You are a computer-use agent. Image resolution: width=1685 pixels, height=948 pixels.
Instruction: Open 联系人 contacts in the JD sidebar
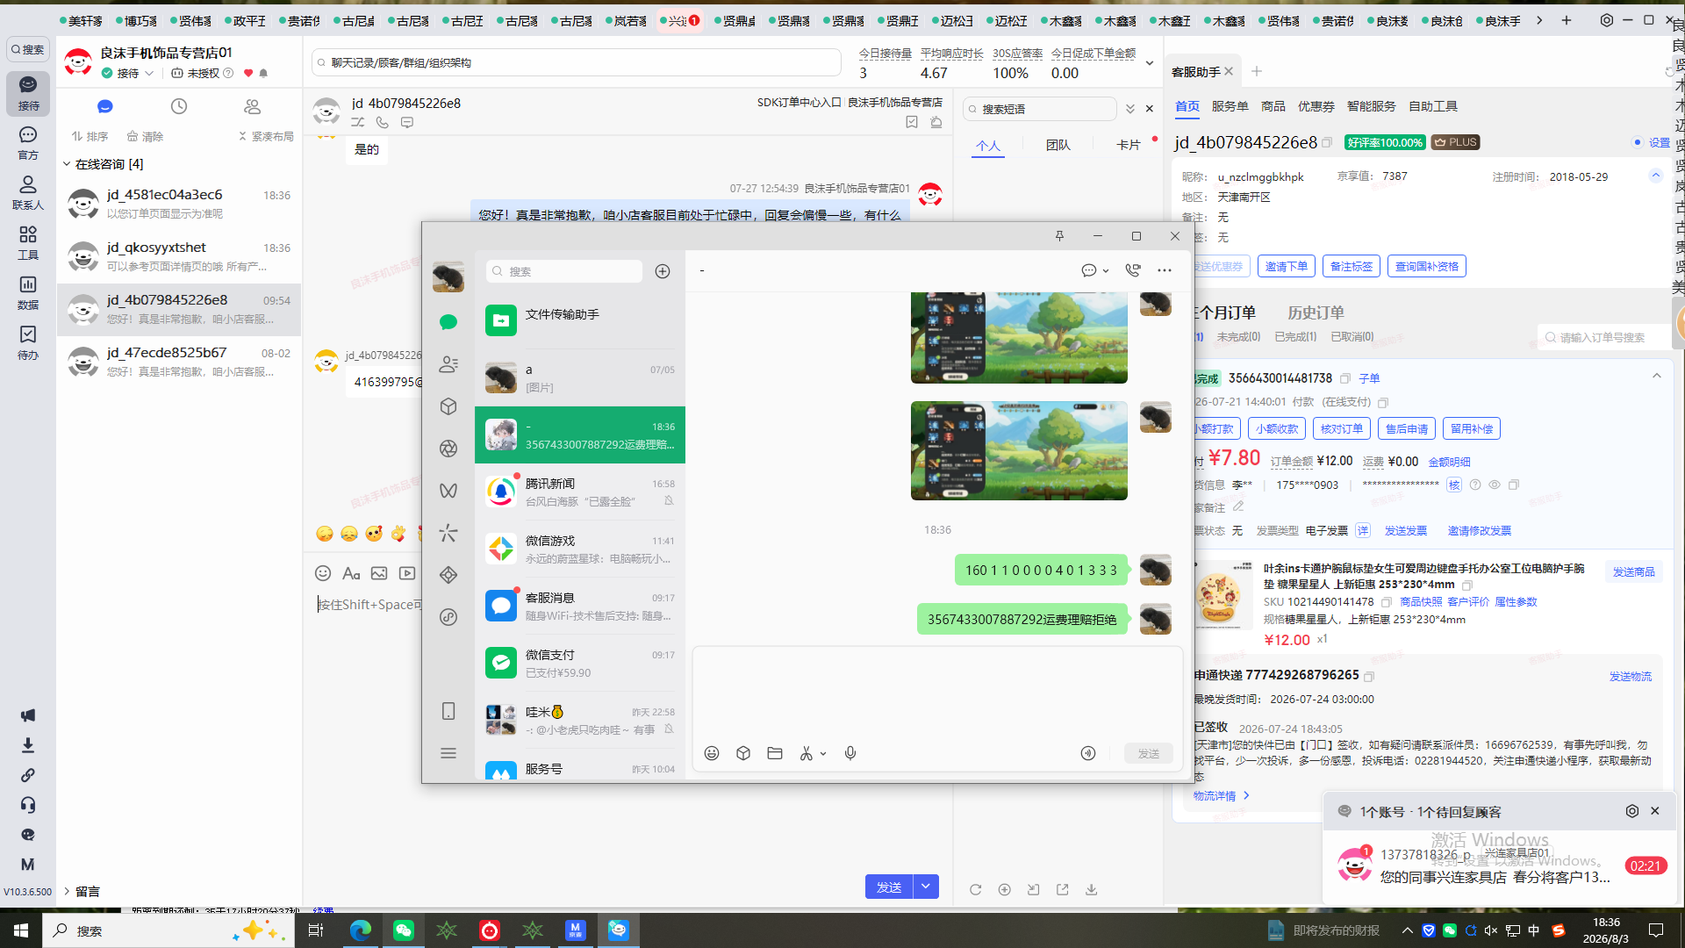click(28, 192)
